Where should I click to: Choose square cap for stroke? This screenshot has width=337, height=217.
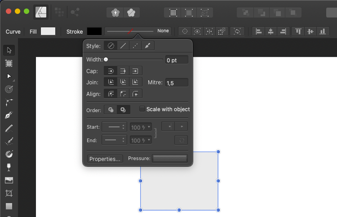136,71
